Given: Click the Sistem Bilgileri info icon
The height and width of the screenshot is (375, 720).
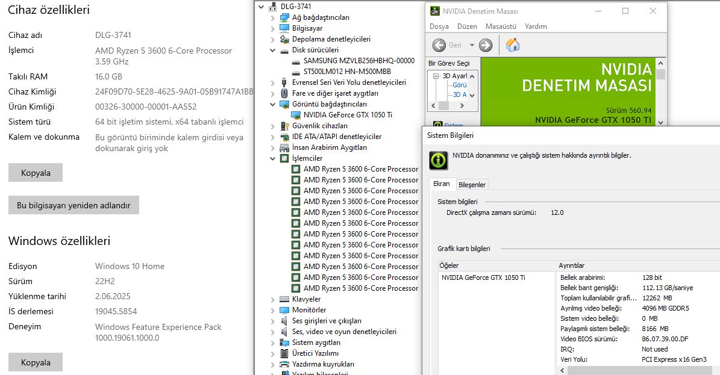Looking at the screenshot, I should click(439, 160).
